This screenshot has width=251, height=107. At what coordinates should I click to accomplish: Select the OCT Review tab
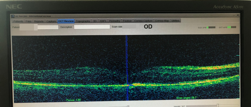[66, 21]
